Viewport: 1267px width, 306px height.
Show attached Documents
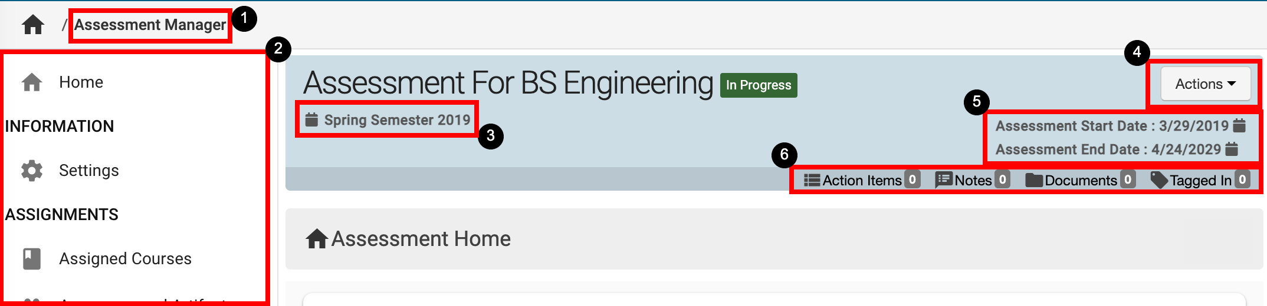(1080, 180)
